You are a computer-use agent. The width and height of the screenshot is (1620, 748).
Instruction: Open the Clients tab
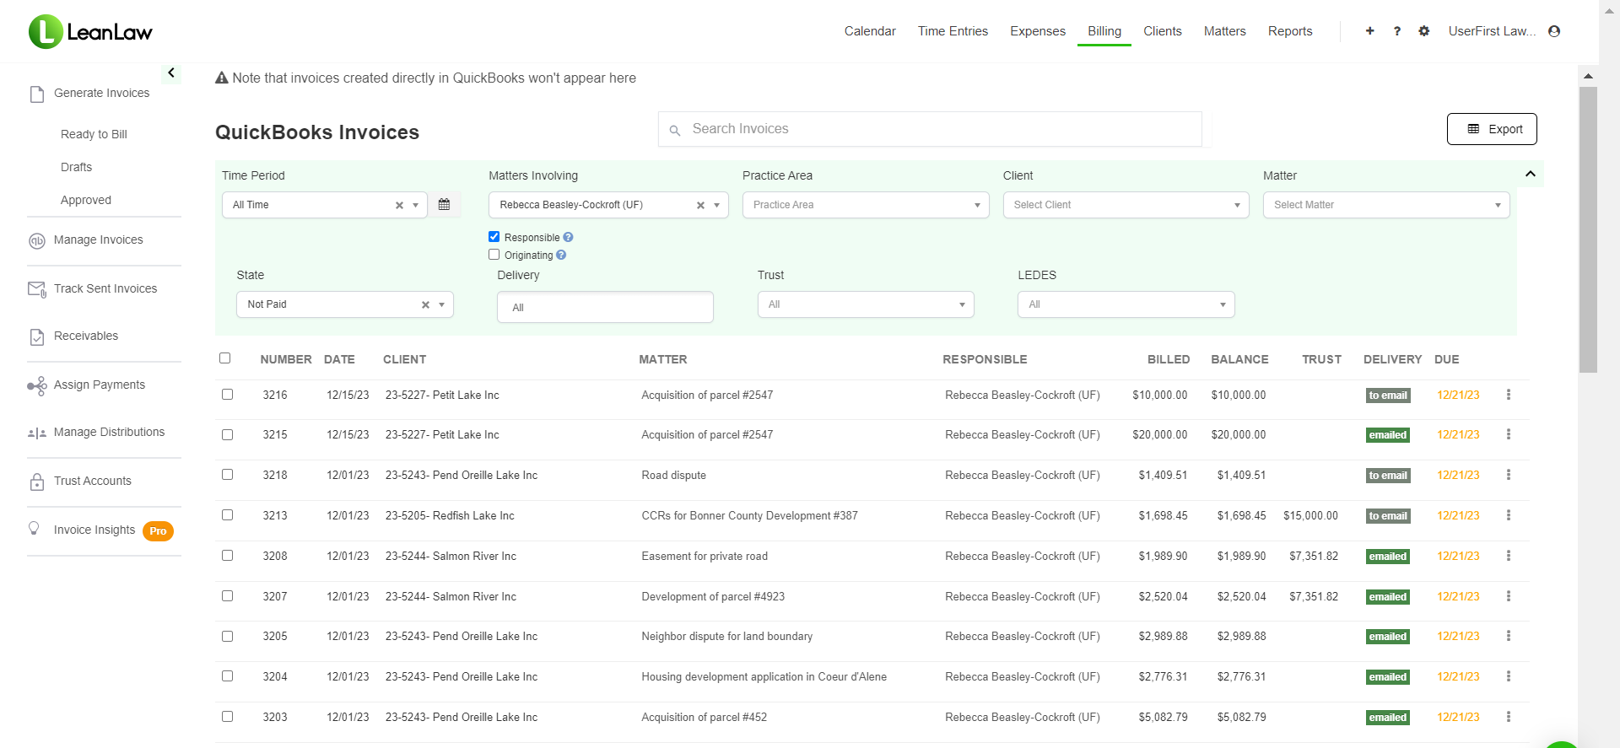1162,31
